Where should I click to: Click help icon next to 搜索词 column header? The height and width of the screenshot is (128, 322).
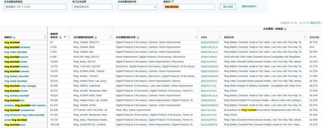click(x=14, y=37)
